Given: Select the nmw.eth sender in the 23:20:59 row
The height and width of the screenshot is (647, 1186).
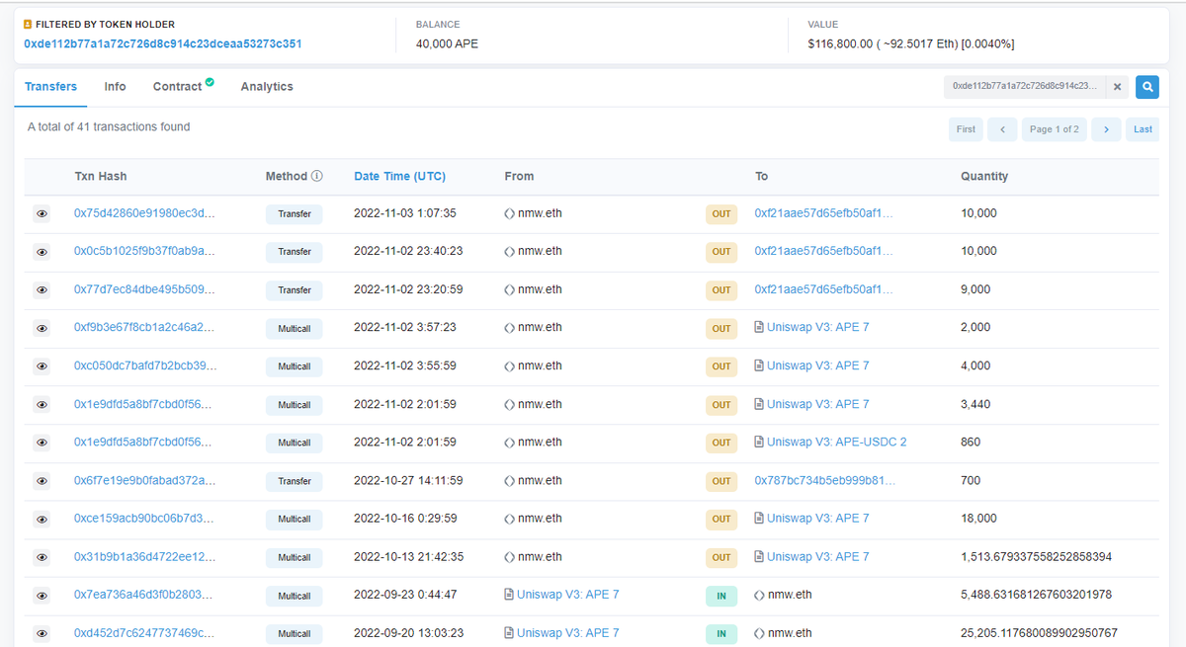Looking at the screenshot, I should tap(540, 289).
